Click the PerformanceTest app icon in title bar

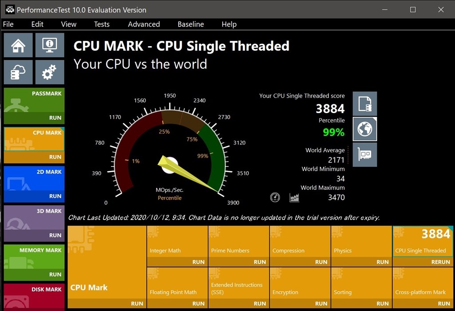pos(10,10)
